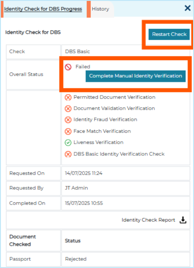The image size is (194, 268).
Task: Click Document Validation Verification failed icon
Action: tap(68, 109)
